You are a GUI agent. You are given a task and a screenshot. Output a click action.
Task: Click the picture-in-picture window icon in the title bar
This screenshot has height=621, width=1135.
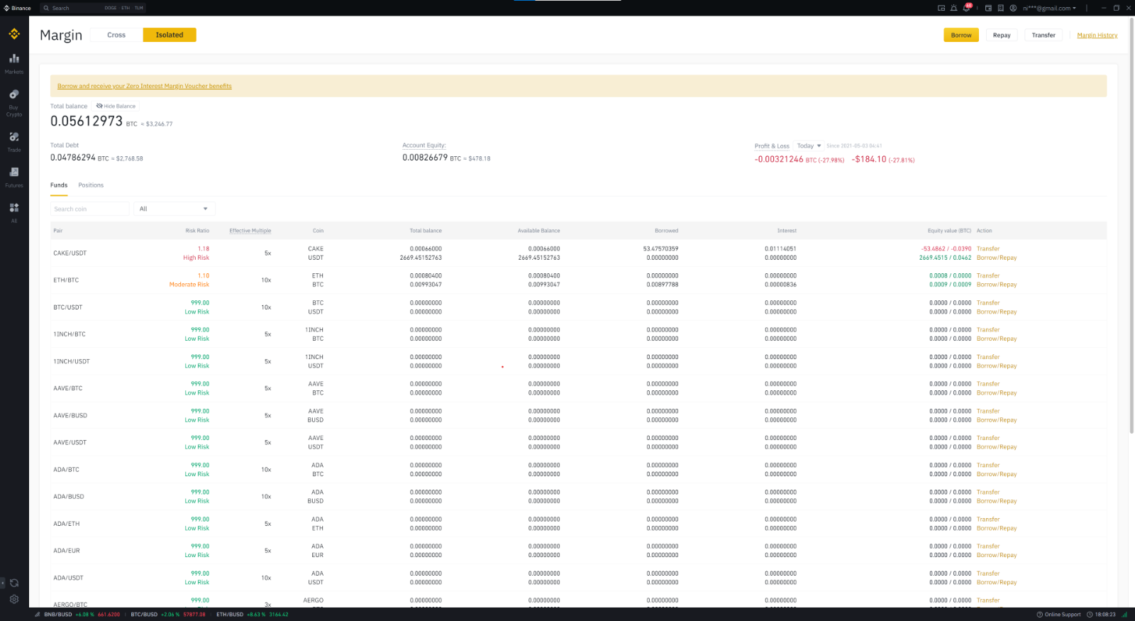941,8
